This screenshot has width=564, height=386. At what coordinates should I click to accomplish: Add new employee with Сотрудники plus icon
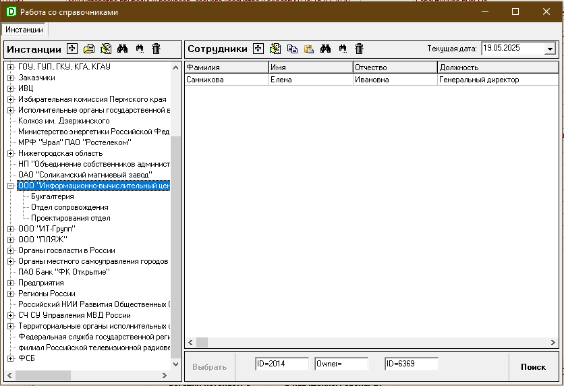pyautogui.click(x=258, y=49)
